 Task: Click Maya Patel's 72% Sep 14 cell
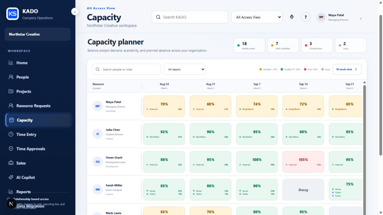tap(303, 106)
